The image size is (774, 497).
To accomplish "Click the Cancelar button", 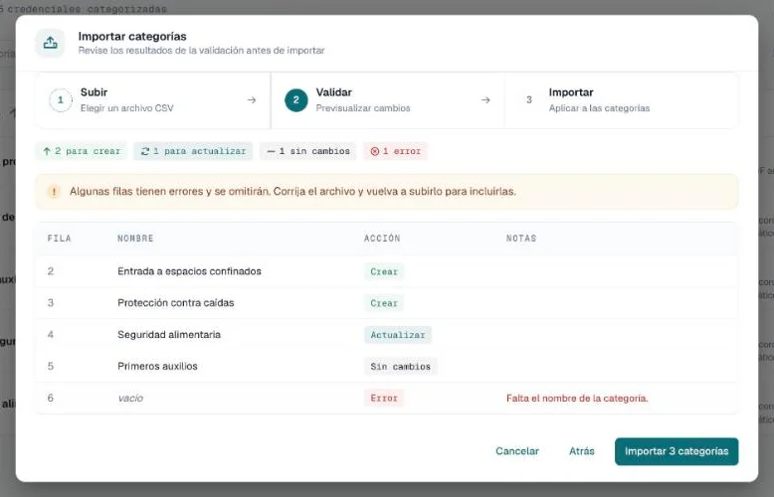I will tap(517, 451).
